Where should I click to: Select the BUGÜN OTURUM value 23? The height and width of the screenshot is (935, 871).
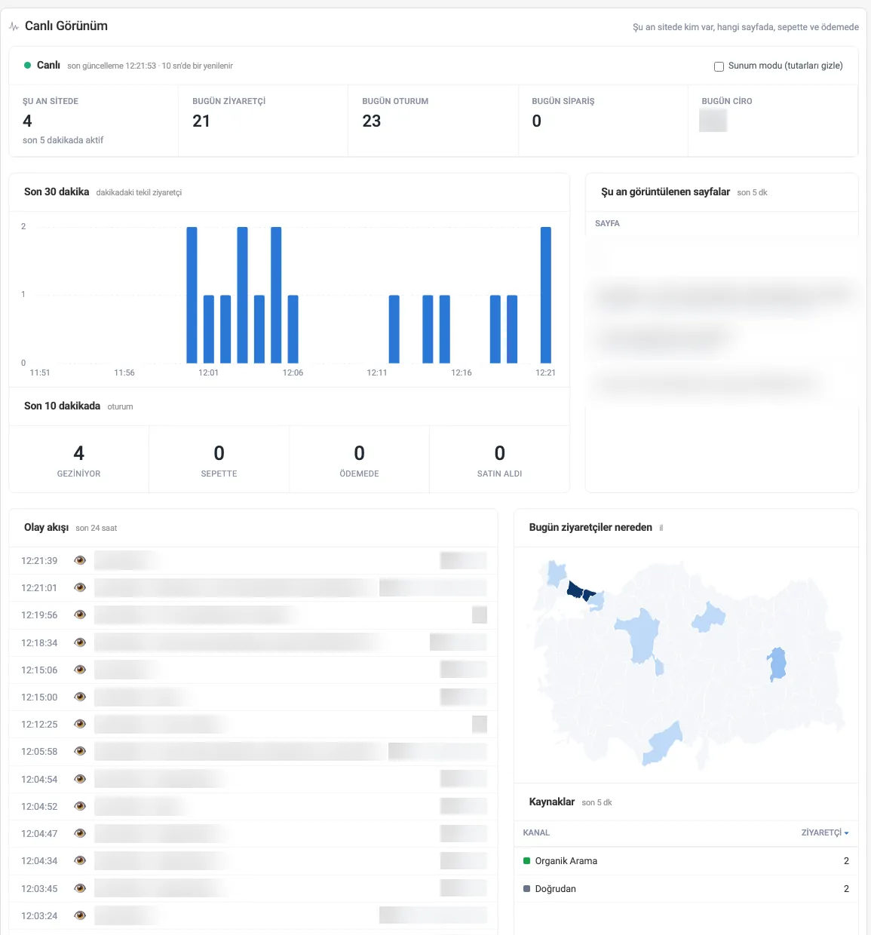pyautogui.click(x=372, y=121)
